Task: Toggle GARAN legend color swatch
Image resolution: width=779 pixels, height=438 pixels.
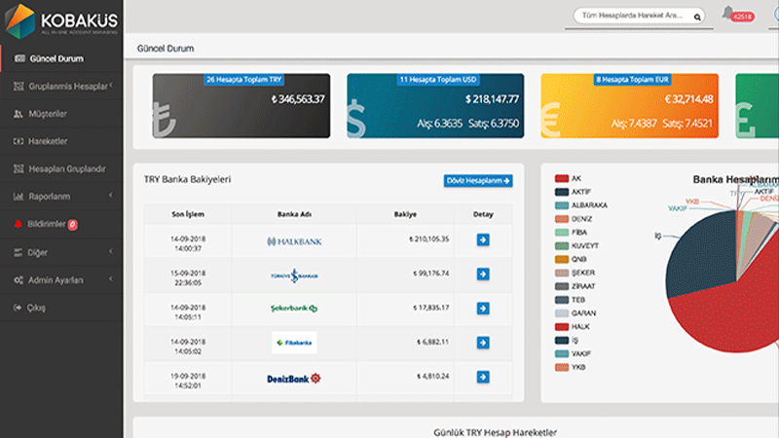Action: [x=562, y=313]
